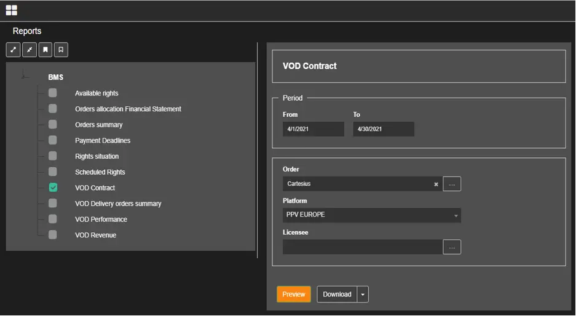Check the Available rights checkbox
This screenshot has height=316, width=576.
click(53, 93)
